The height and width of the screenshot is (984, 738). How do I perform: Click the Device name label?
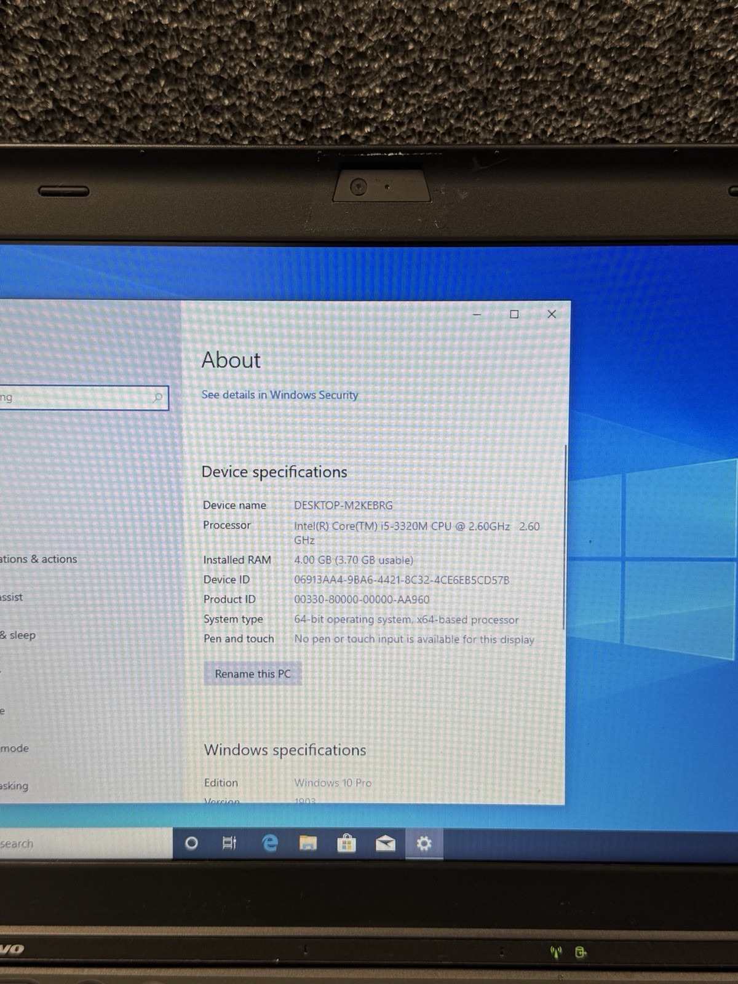[234, 506]
